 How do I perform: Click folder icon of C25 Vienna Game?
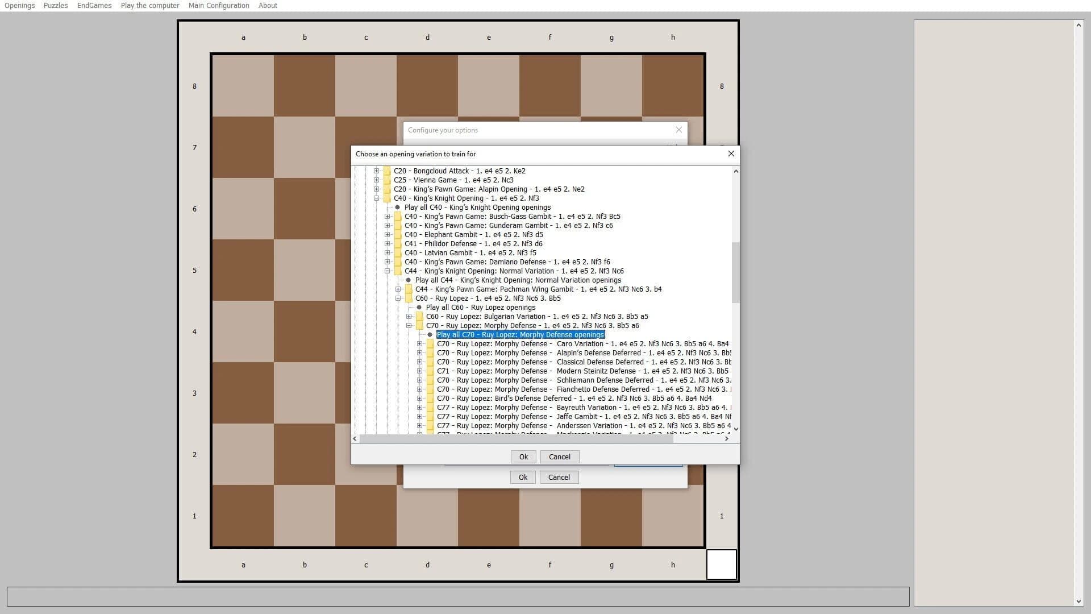pyautogui.click(x=387, y=180)
